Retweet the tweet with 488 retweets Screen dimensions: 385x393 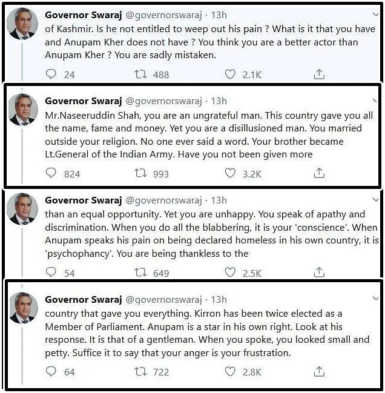click(x=140, y=74)
